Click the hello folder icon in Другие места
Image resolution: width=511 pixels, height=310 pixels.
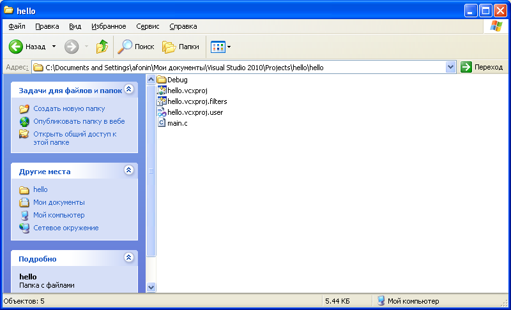tap(24, 189)
